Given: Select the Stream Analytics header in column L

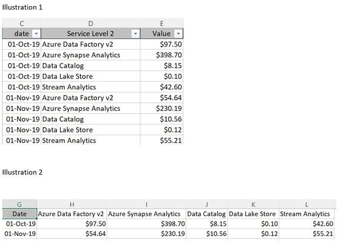Looking at the screenshot, I should tap(307, 214).
